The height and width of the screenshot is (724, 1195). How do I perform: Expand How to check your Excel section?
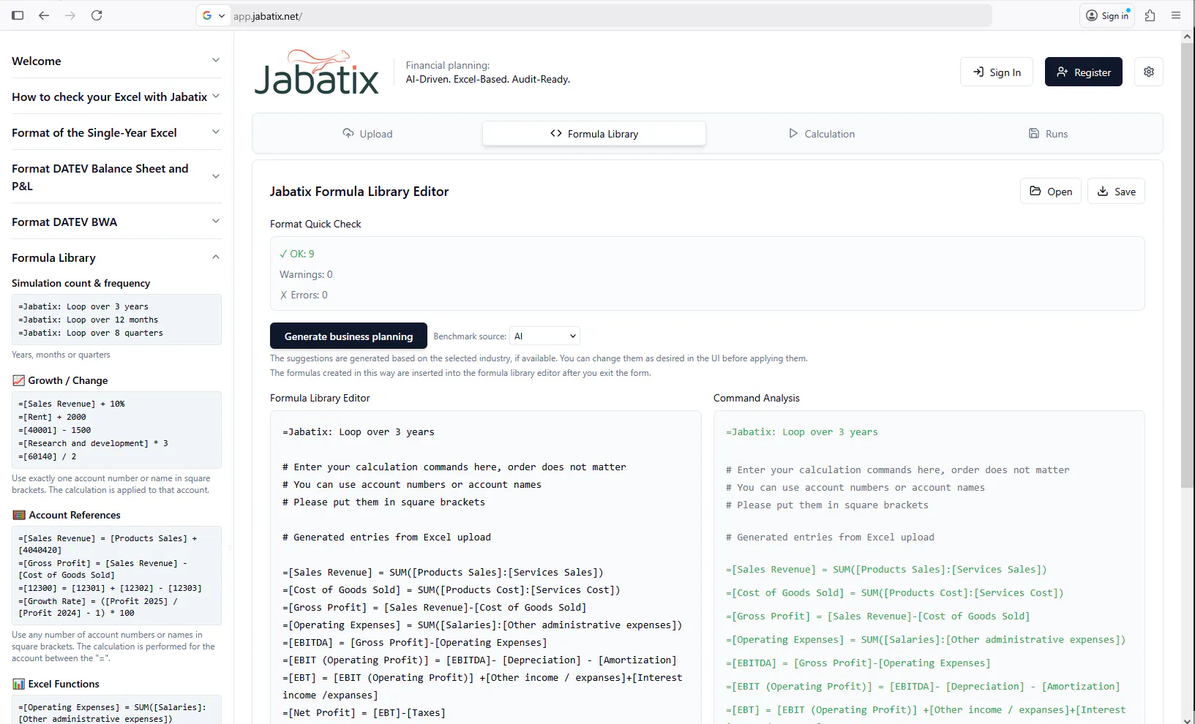pyautogui.click(x=116, y=97)
